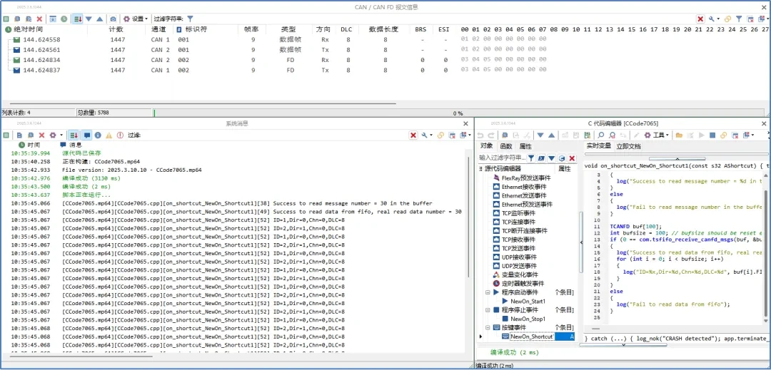Click the object filter input field in code editor
This screenshot has height=370, width=771.
pyautogui.click(x=502, y=158)
